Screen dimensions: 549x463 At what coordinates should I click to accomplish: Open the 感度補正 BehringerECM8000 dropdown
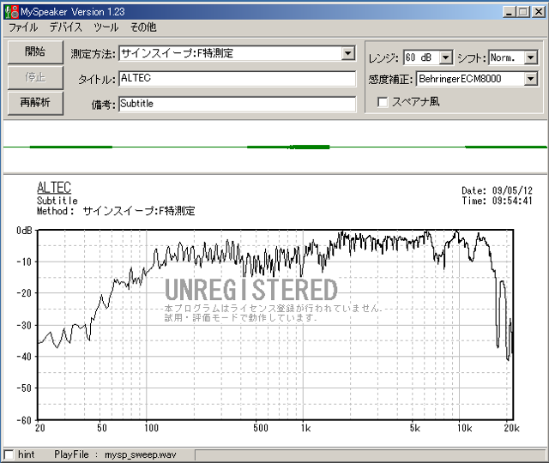(531, 79)
